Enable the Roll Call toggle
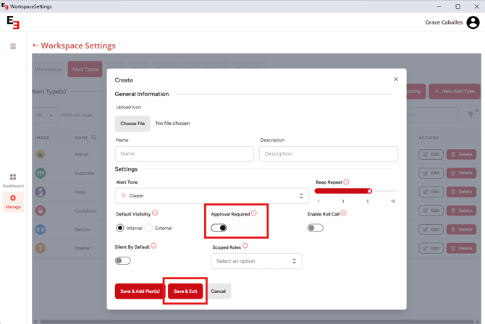This screenshot has height=324, width=485. [315, 228]
